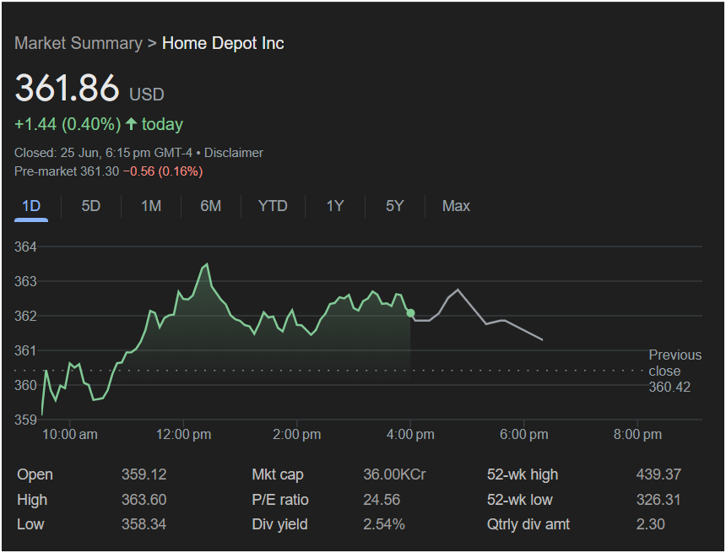Image resolution: width=726 pixels, height=553 pixels.
Task: Open the 1M chart range
Action: point(151,206)
